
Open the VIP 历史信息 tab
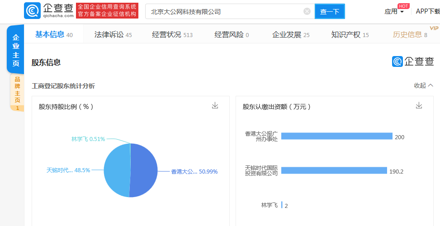pyautogui.click(x=410, y=35)
